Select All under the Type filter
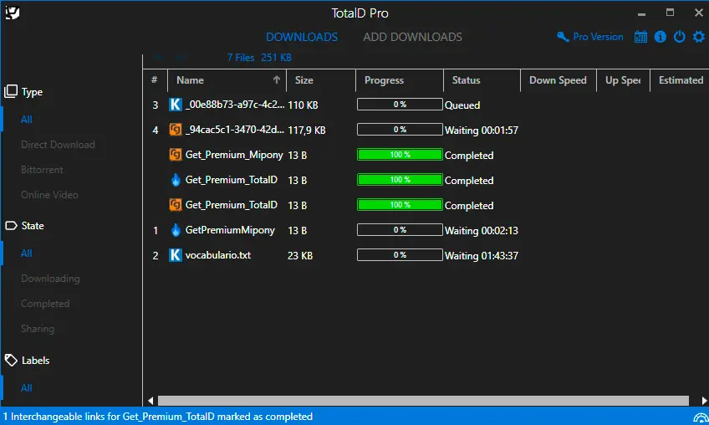Screen dimensions: 709x425 pyautogui.click(x=26, y=120)
